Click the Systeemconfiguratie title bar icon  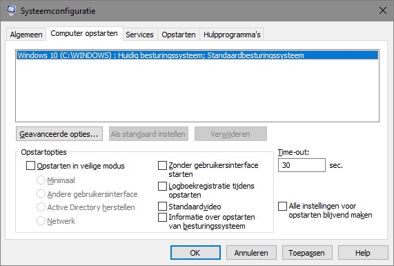(x=11, y=10)
